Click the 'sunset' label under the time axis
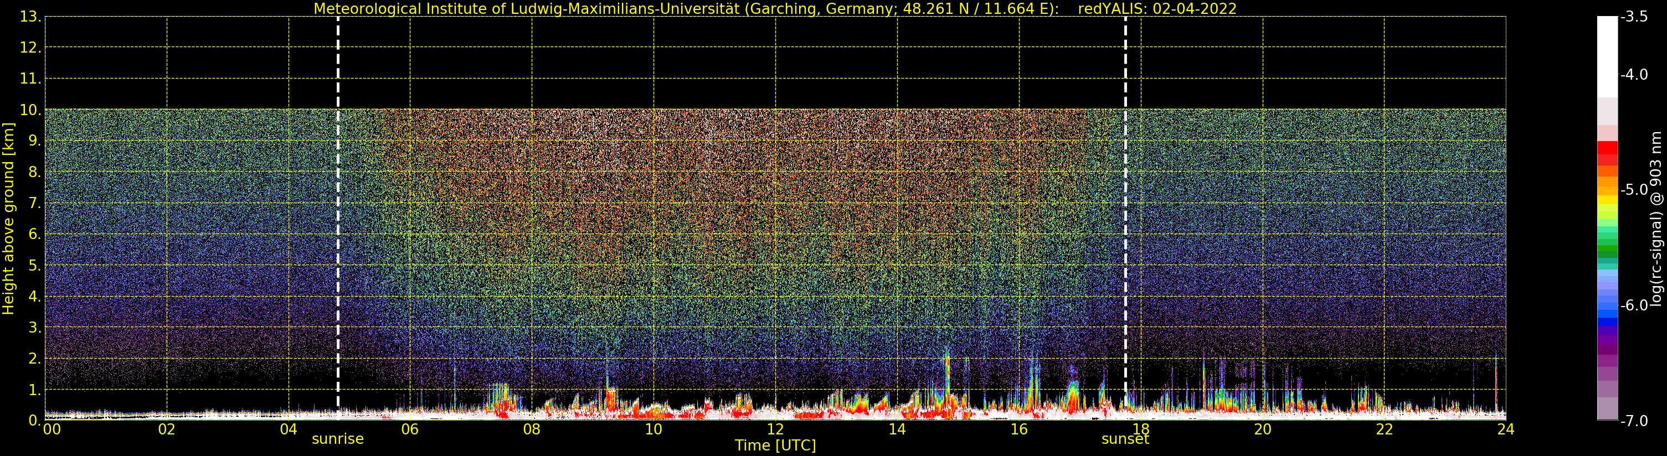Screen dimensions: 1667x456 click(x=1125, y=439)
